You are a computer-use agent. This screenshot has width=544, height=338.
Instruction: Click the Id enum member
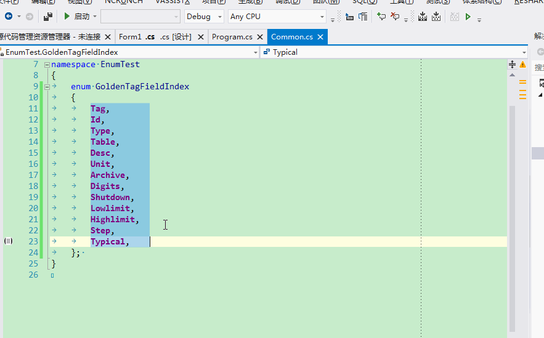pos(95,120)
